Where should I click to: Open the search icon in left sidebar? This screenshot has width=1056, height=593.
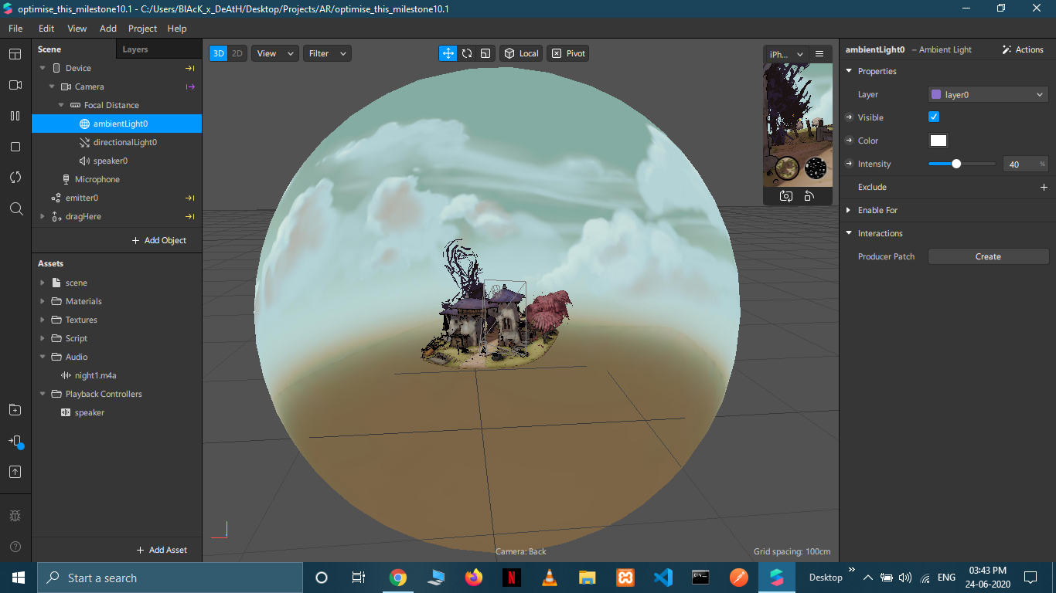click(x=15, y=208)
